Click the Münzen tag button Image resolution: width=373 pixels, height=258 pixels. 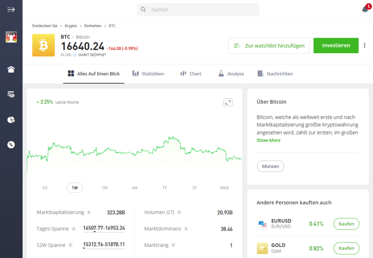270,166
